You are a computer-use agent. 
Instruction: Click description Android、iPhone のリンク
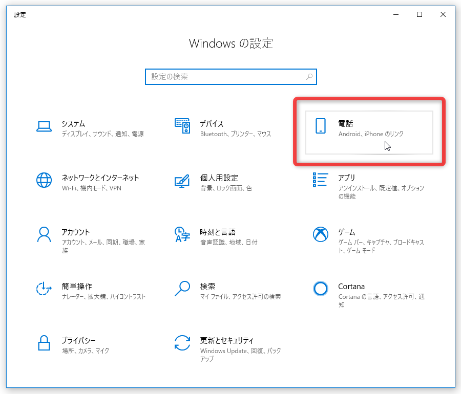[x=371, y=134]
